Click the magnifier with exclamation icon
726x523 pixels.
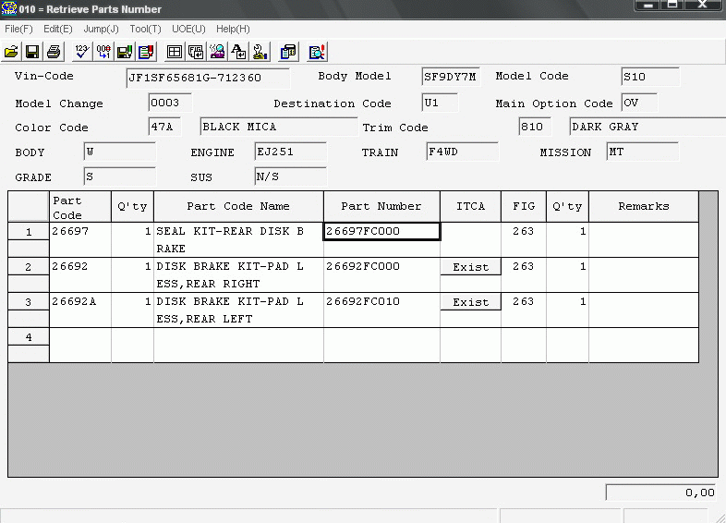pos(317,52)
